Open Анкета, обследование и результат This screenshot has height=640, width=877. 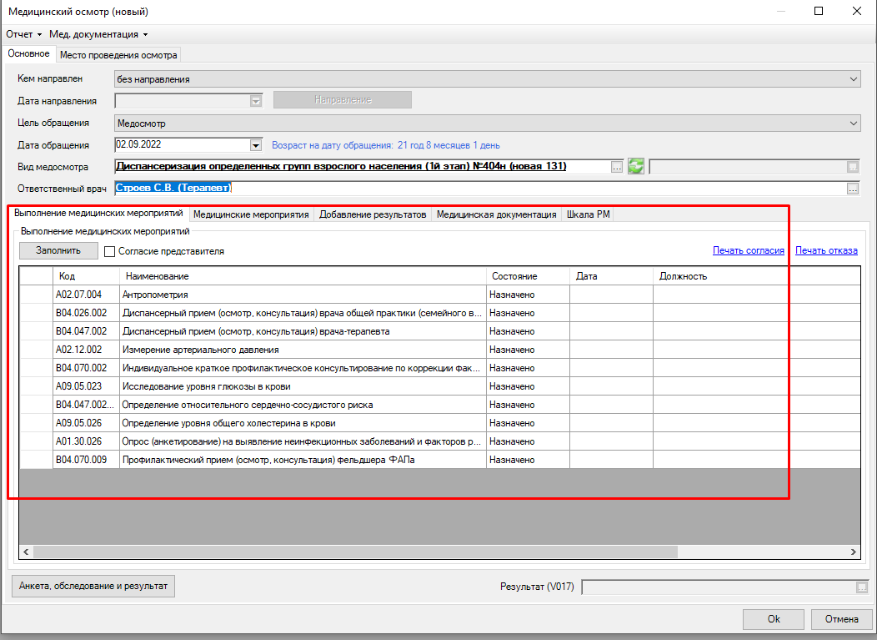click(x=93, y=587)
